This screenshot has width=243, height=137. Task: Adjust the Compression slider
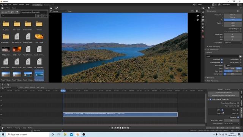pos(232,74)
